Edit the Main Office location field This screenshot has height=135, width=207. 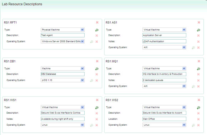(x=165, y=119)
